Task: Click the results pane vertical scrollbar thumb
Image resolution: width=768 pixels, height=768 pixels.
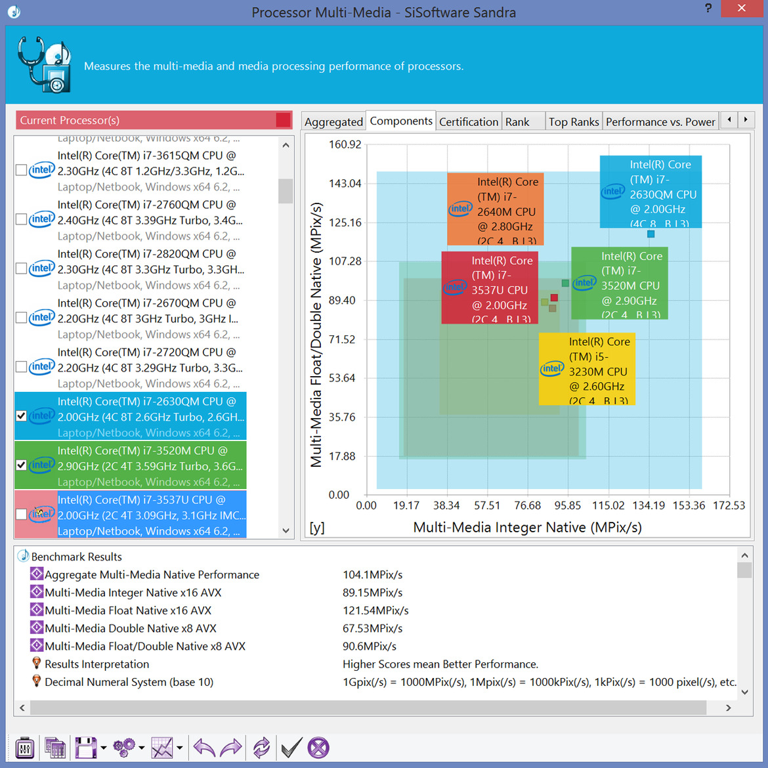Action: [x=745, y=570]
